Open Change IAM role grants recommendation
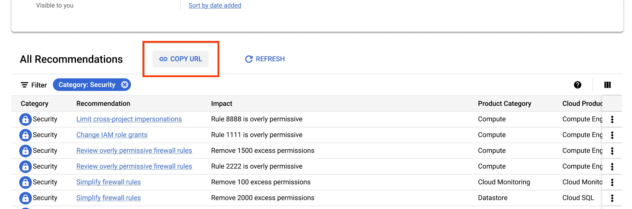This screenshot has height=209, width=632. pos(112,135)
